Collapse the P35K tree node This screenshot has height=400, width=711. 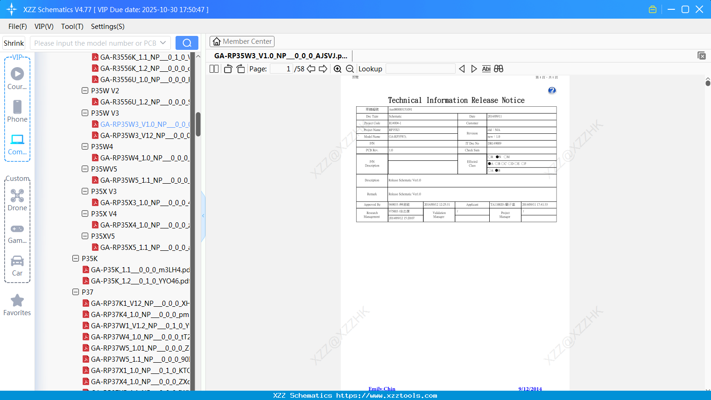click(x=76, y=258)
